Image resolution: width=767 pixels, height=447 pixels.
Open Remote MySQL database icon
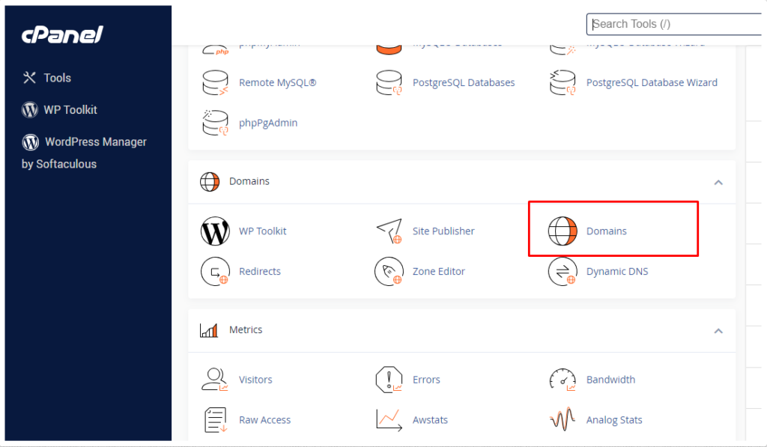[x=215, y=82]
